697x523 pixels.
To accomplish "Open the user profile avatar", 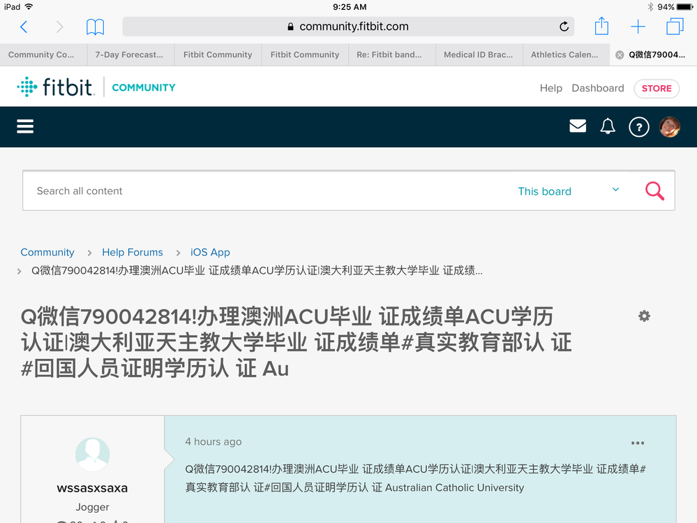I will click(x=669, y=127).
